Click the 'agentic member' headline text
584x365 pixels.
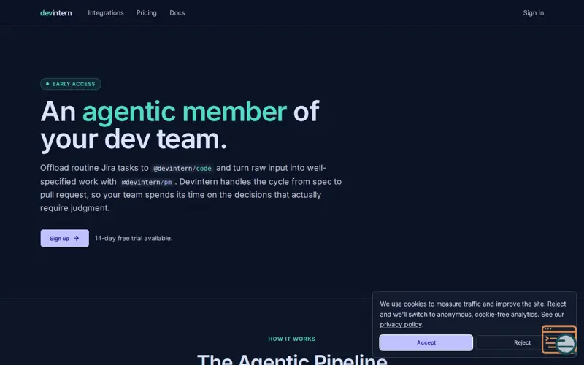[x=185, y=112]
